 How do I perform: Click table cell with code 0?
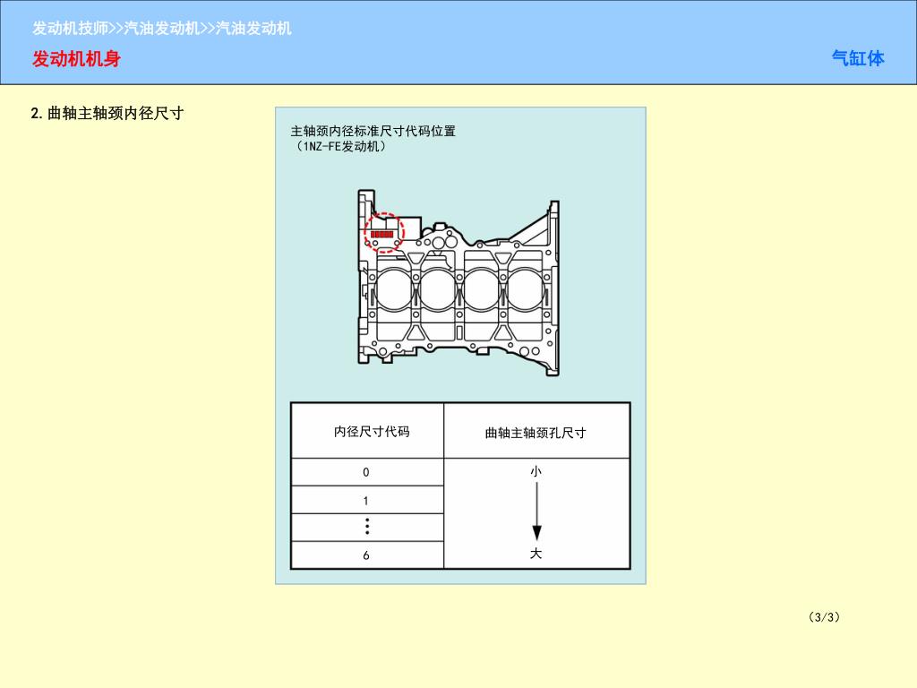(x=367, y=472)
